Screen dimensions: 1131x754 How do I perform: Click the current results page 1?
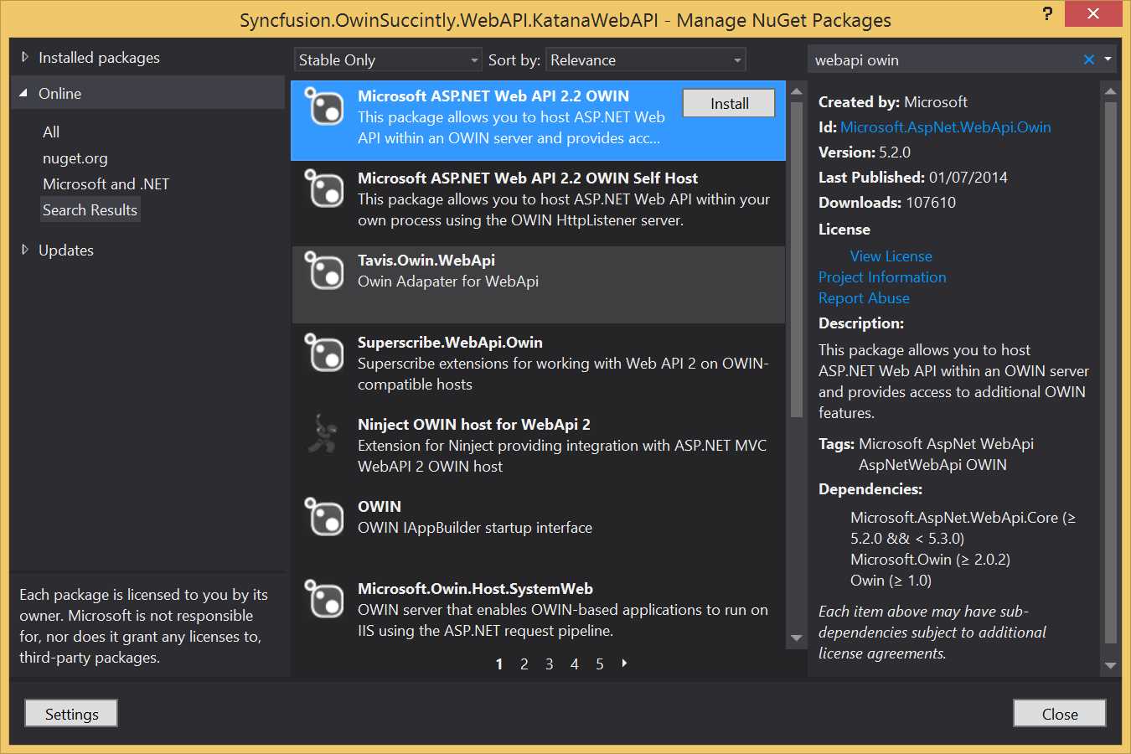[x=499, y=664]
